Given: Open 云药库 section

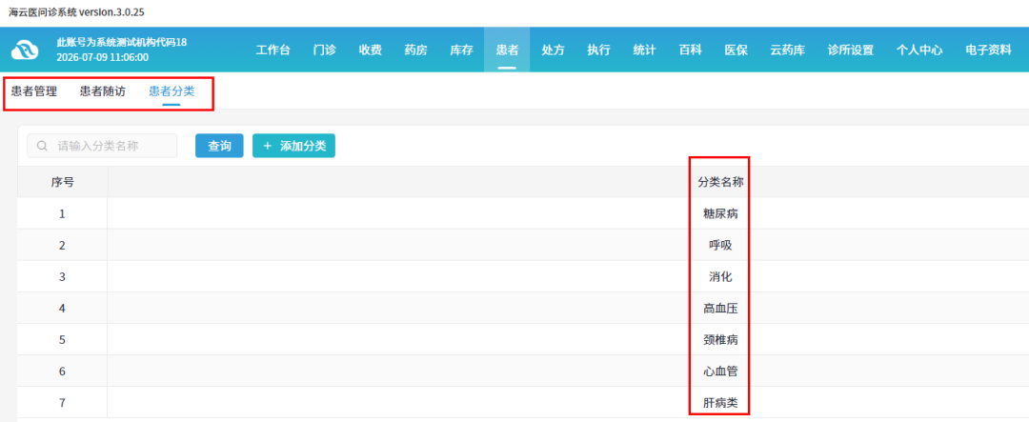Looking at the screenshot, I should (x=788, y=50).
